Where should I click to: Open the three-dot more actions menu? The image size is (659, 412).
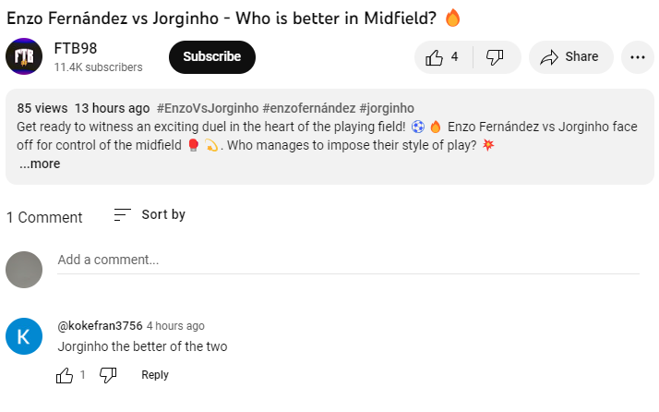click(638, 57)
